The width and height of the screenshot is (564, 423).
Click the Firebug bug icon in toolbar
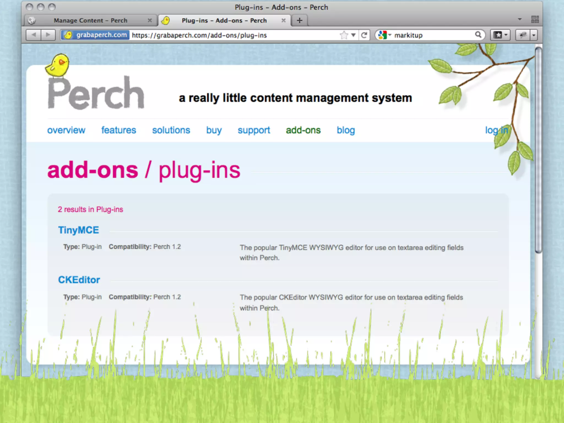coord(523,35)
